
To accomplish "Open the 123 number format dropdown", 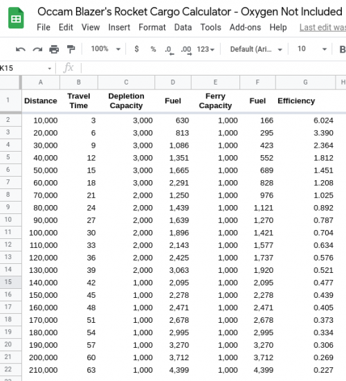I will (x=206, y=49).
